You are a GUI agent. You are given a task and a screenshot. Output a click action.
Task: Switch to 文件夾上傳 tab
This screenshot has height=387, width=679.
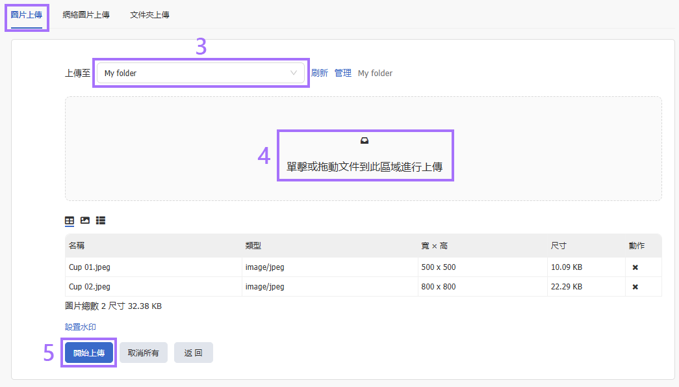(149, 15)
